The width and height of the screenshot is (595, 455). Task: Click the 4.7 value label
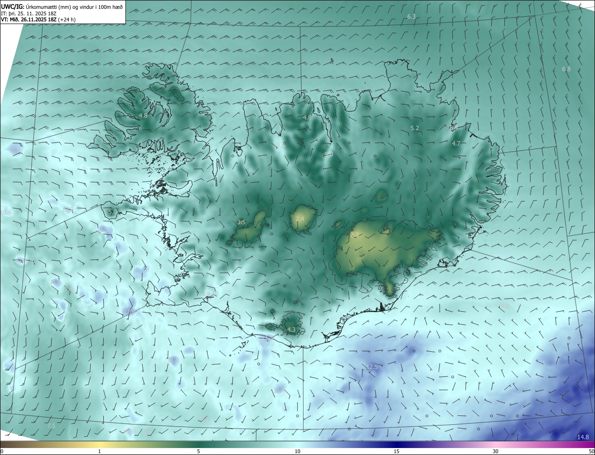click(x=456, y=144)
